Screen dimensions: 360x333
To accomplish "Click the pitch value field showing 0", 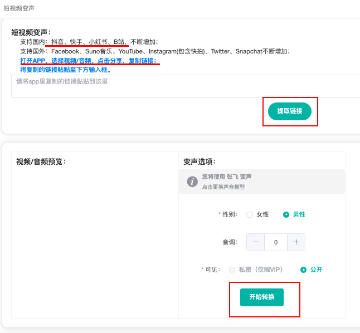I will pos(276,242).
